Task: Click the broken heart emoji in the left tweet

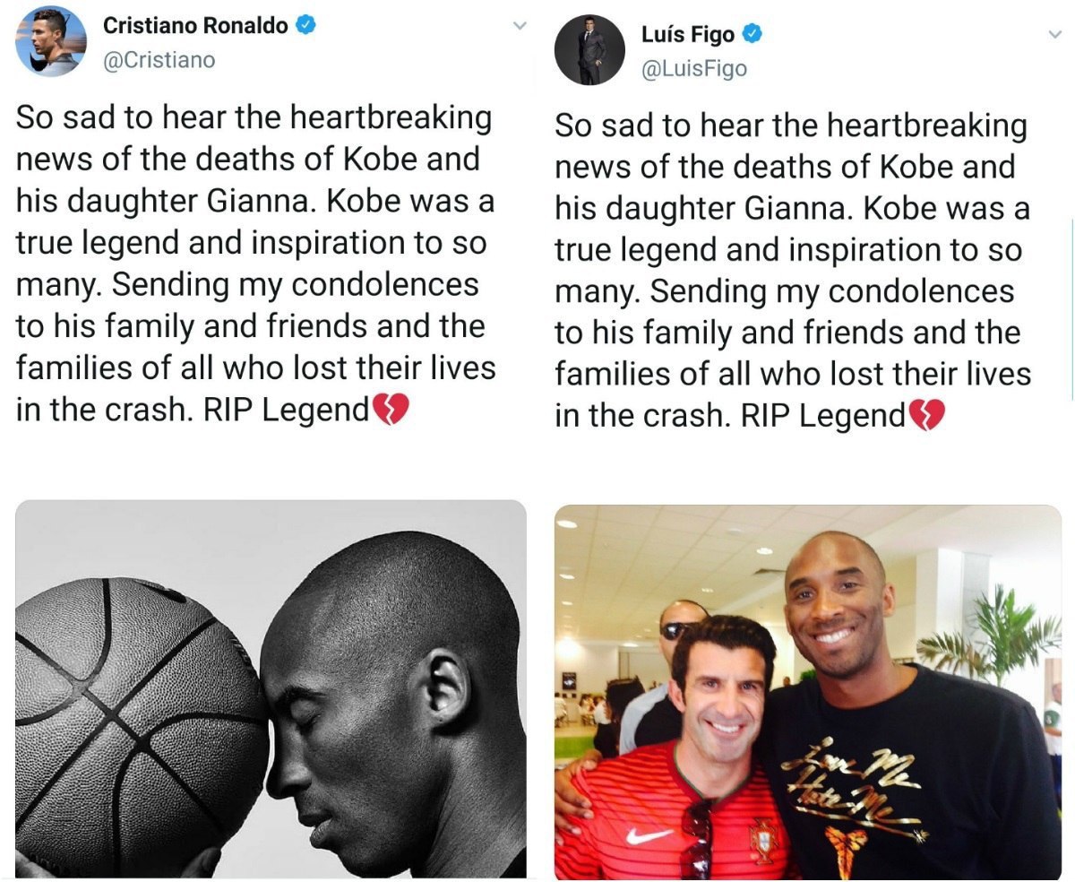Action: point(390,411)
